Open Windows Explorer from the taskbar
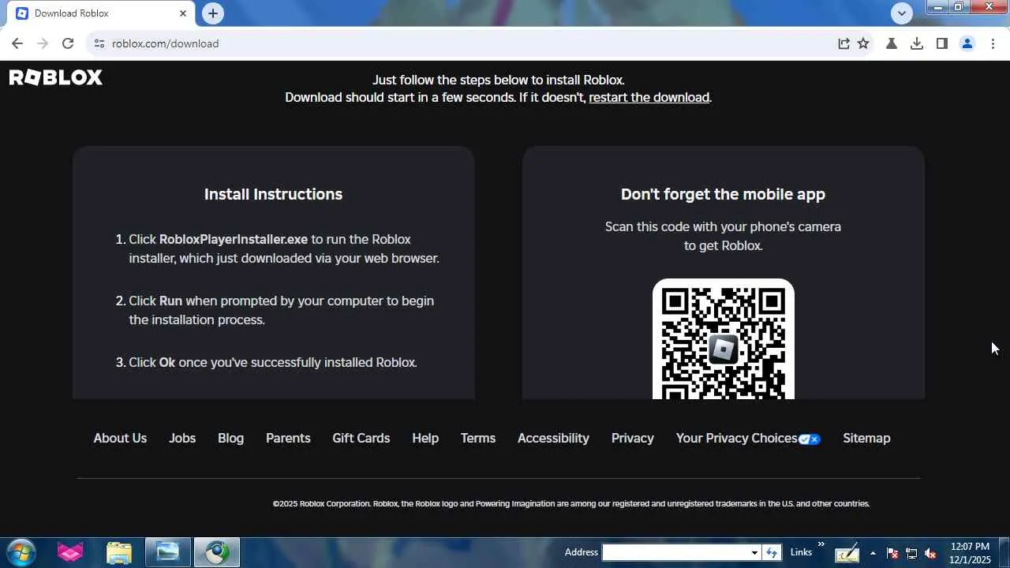The height and width of the screenshot is (568, 1010). click(x=119, y=552)
